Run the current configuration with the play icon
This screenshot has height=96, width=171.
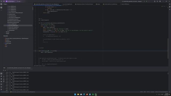click(x=144, y=1)
